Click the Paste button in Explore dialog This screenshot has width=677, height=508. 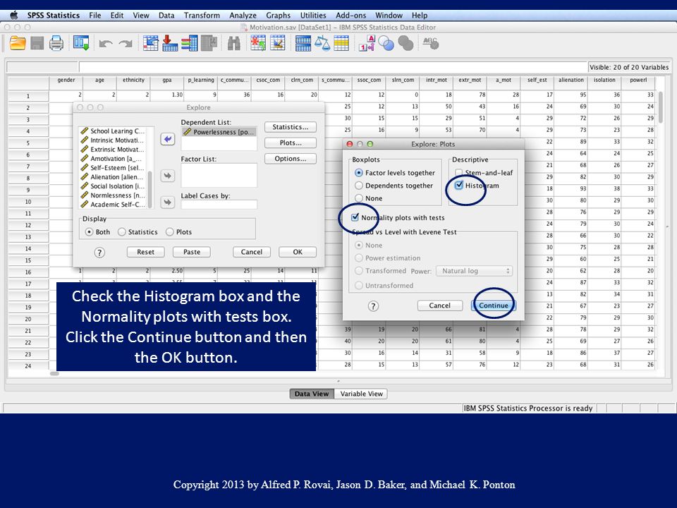pyautogui.click(x=192, y=252)
